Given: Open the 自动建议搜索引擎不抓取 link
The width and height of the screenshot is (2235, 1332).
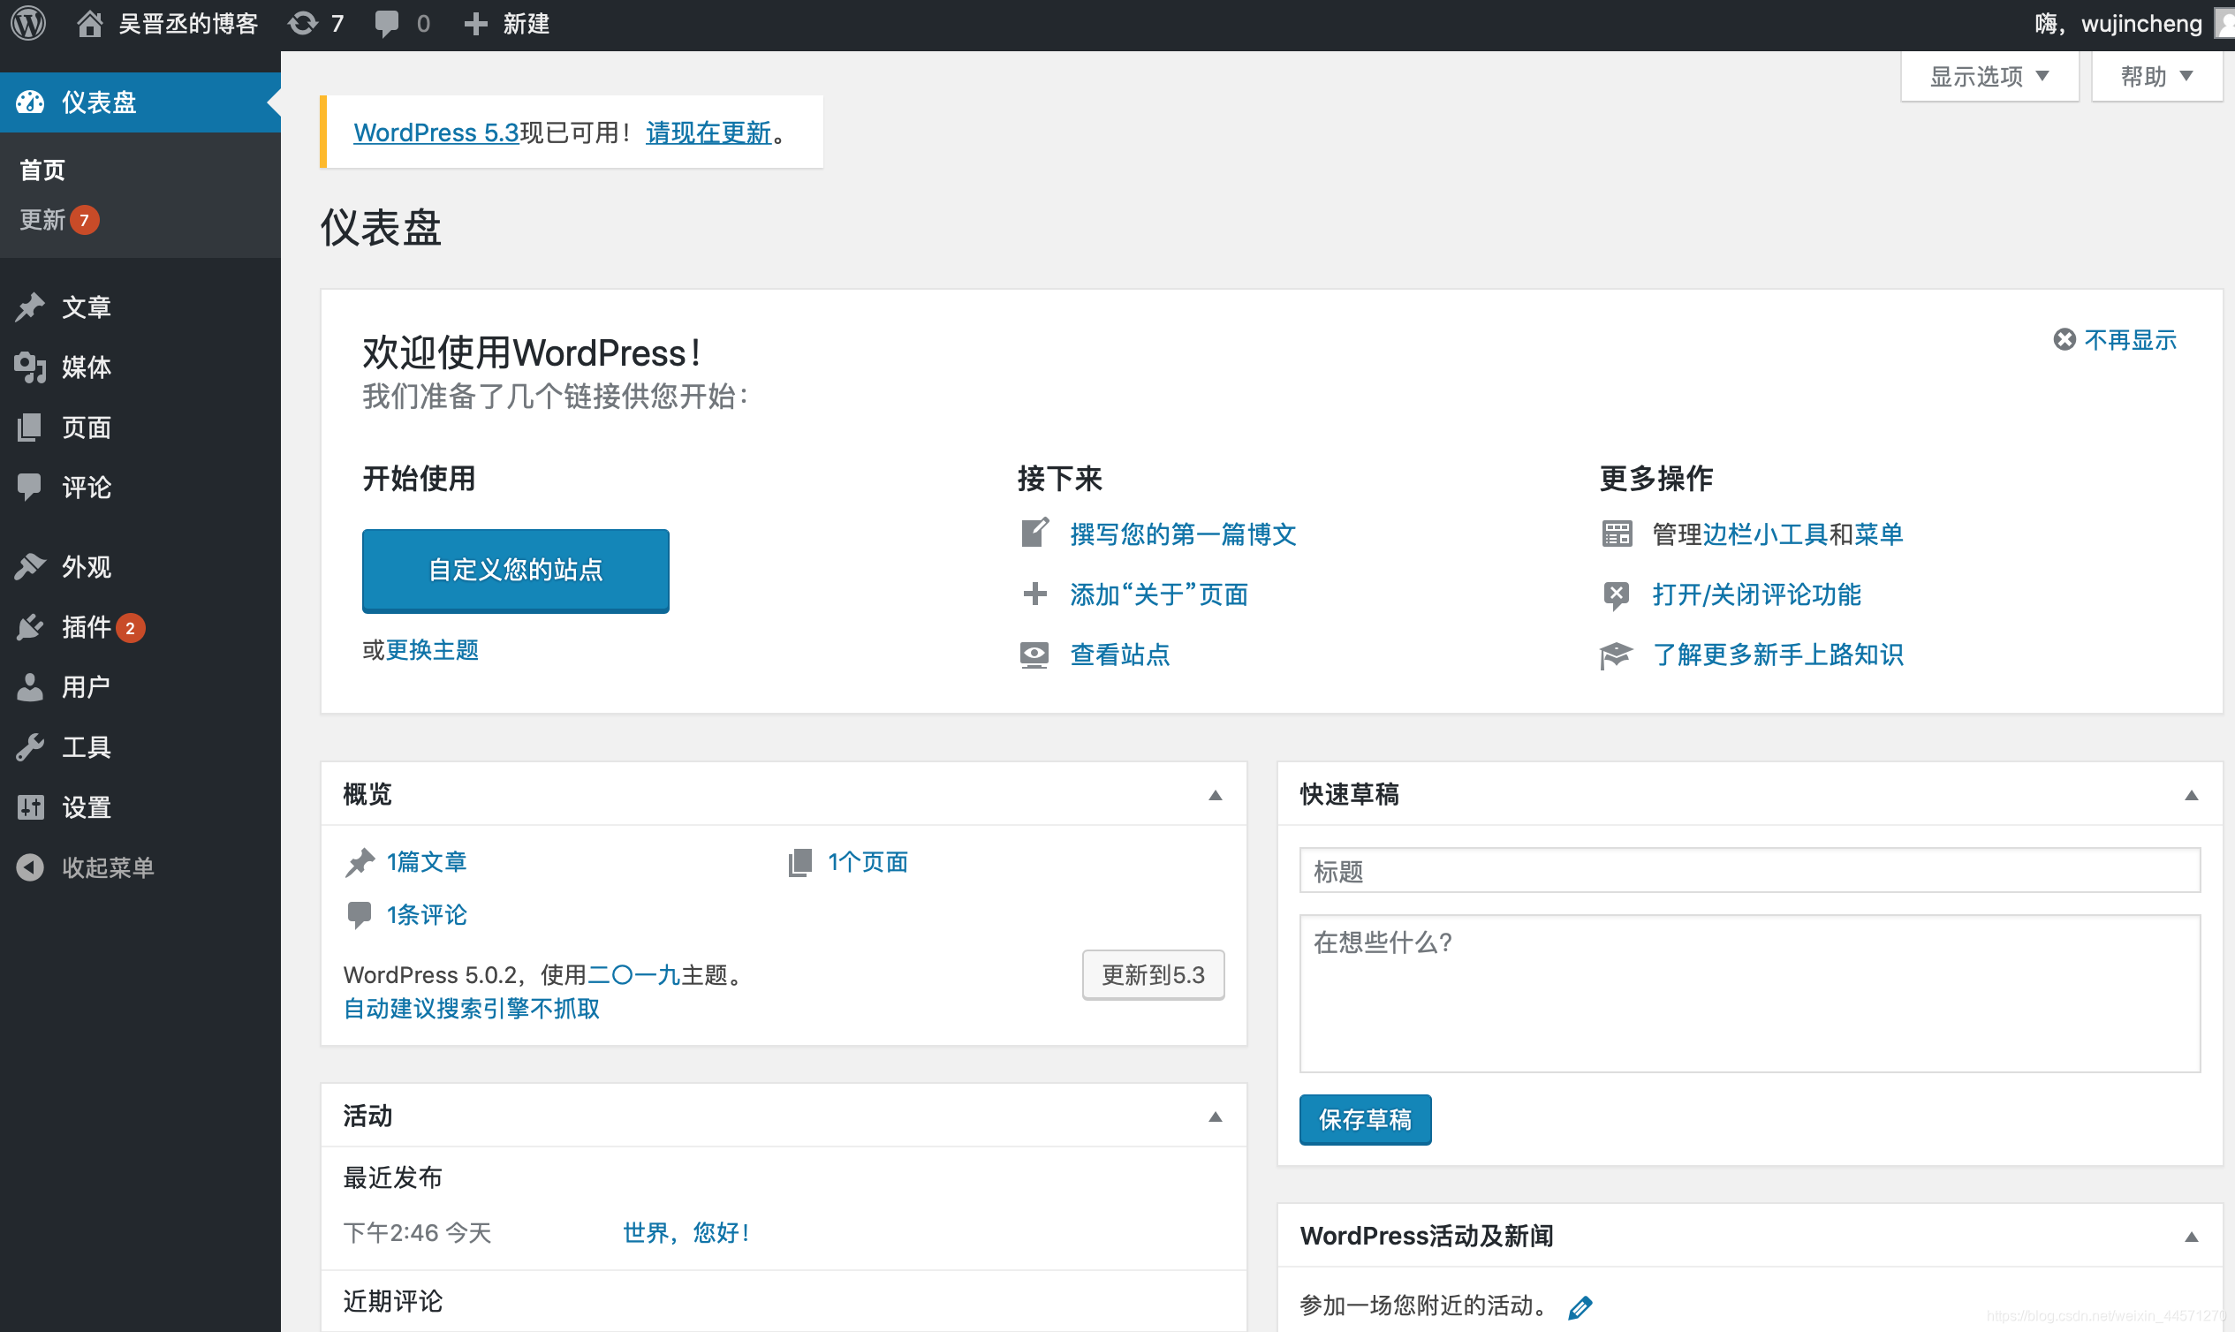Looking at the screenshot, I should point(471,1008).
